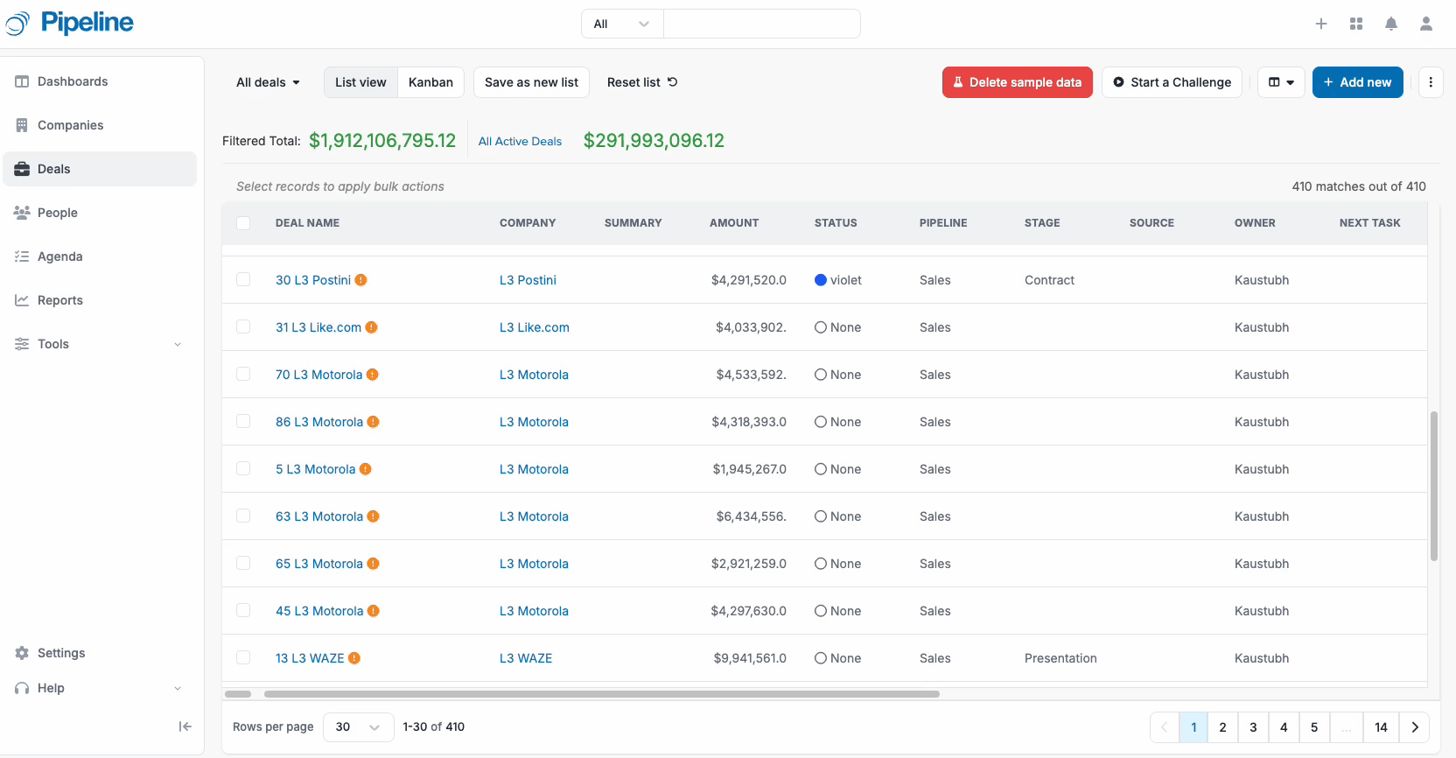Check the 31 L3 Like.com row checkbox
The height and width of the screenshot is (758, 1456).
pos(243,326)
